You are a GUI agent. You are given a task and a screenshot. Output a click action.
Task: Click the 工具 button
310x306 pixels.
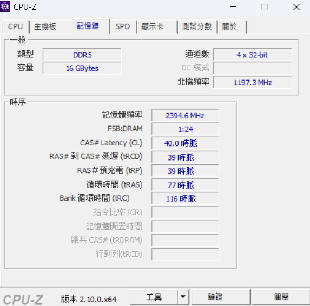pos(154,297)
